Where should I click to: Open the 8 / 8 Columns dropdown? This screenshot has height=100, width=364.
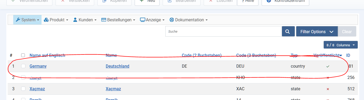coord(341,45)
